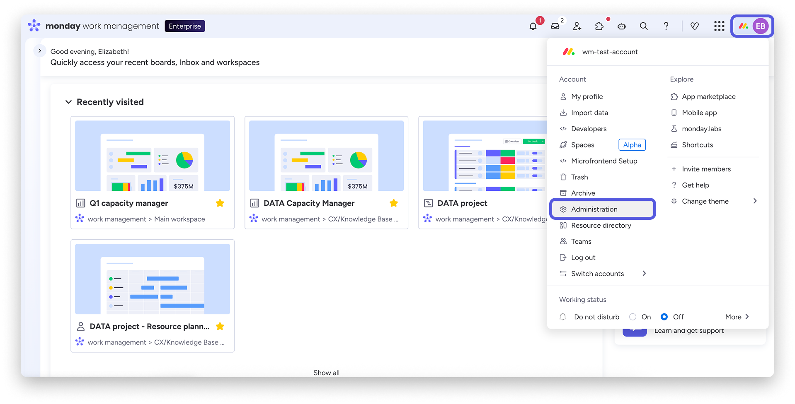Open Administration in the account menu
Viewport: 795px width, 404px height.
(602, 209)
